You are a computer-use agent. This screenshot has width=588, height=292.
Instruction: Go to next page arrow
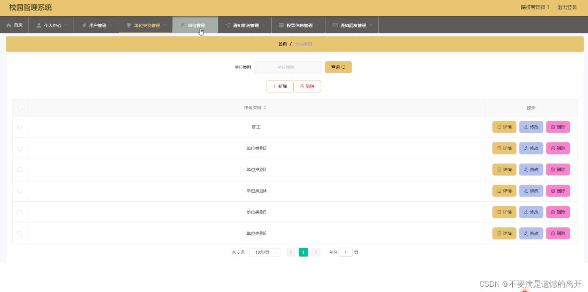coord(316,252)
